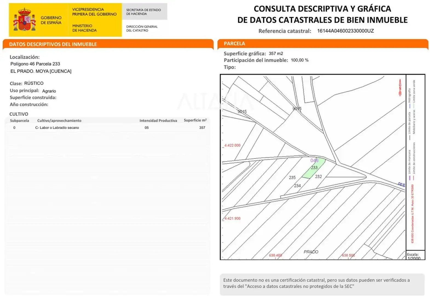Click the "Subparcela" column header
Viewport: 430px width, 296px height.
point(19,121)
